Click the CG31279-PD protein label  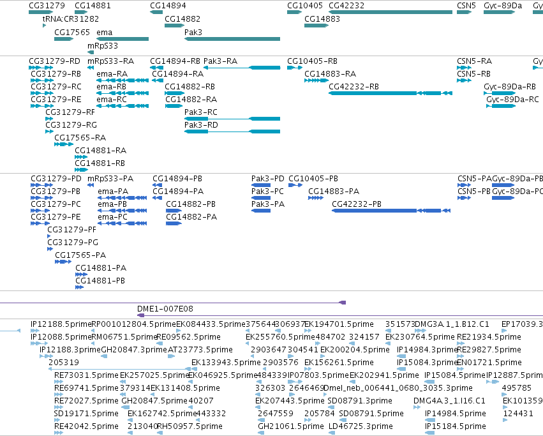click(x=56, y=179)
